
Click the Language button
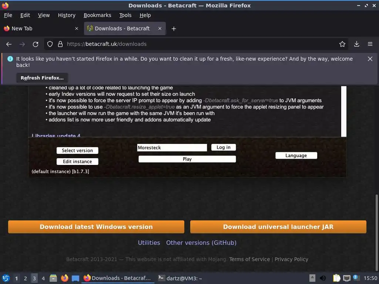tap(296, 156)
